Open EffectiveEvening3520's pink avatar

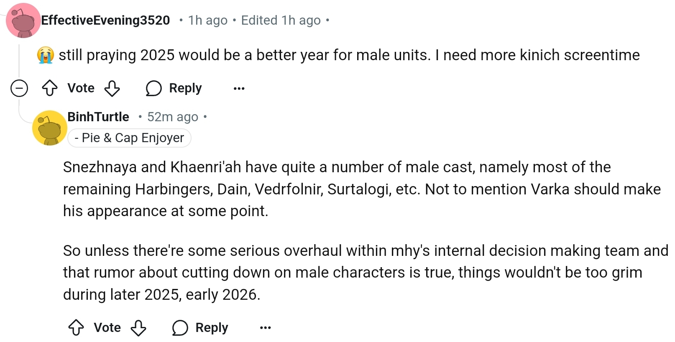click(23, 20)
